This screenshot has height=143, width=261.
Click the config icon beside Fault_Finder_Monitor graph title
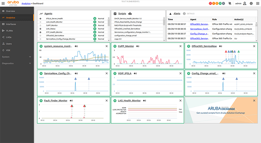click(x=71, y=101)
